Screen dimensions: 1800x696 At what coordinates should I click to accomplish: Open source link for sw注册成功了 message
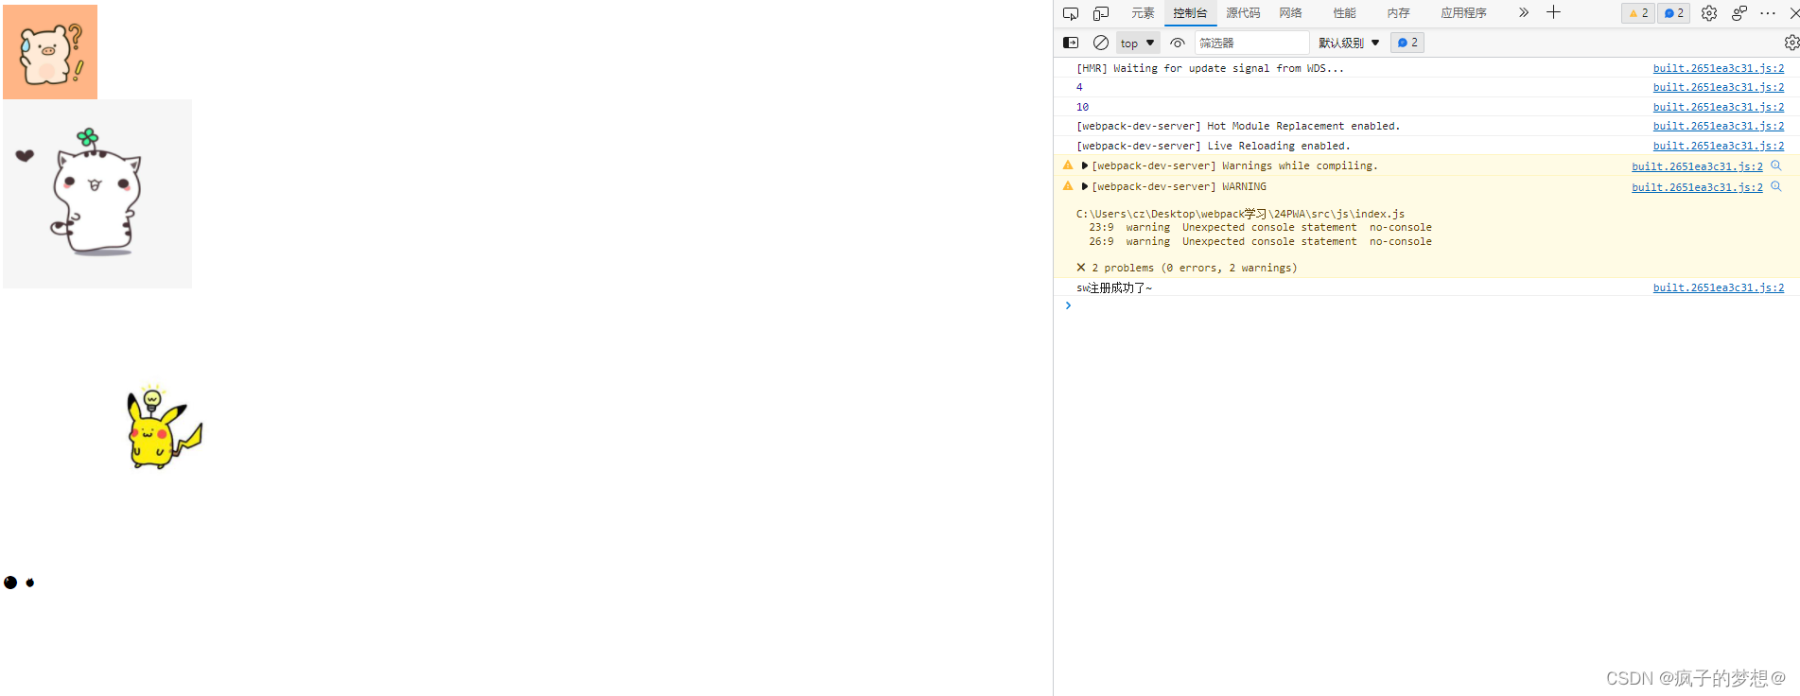point(1719,287)
